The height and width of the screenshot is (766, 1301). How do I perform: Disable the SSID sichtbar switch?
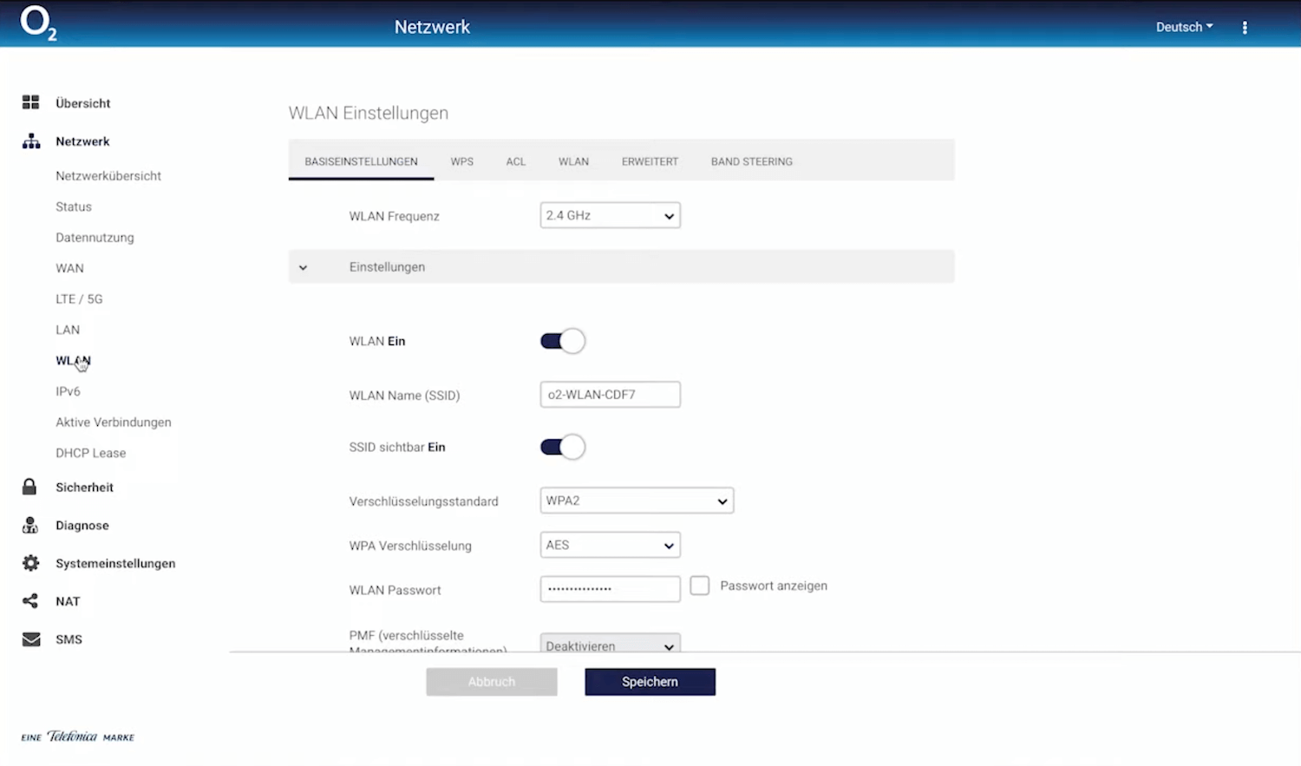562,447
